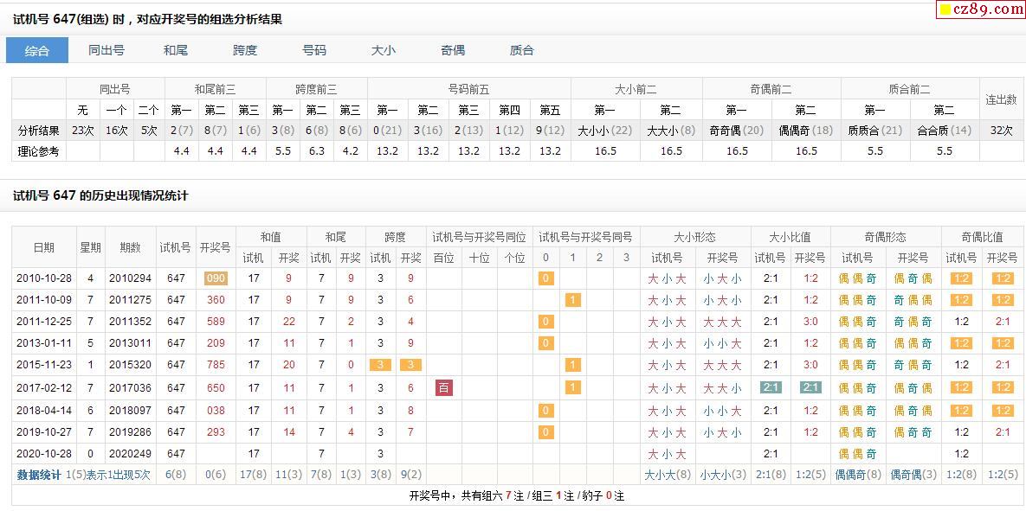Open the 奇偶 tab
This screenshot has width=1026, height=511.
click(453, 50)
